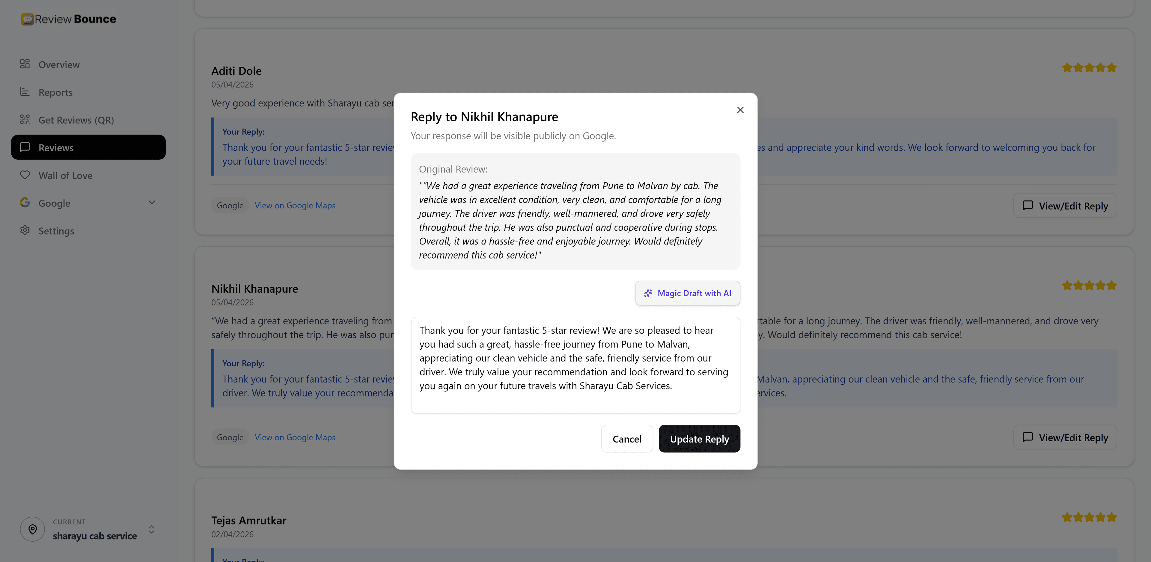Open Reports in the sidebar
The width and height of the screenshot is (1151, 562).
pos(88,92)
